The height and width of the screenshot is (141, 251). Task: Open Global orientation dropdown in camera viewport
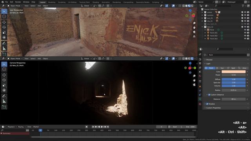pyautogui.click(x=86, y=58)
